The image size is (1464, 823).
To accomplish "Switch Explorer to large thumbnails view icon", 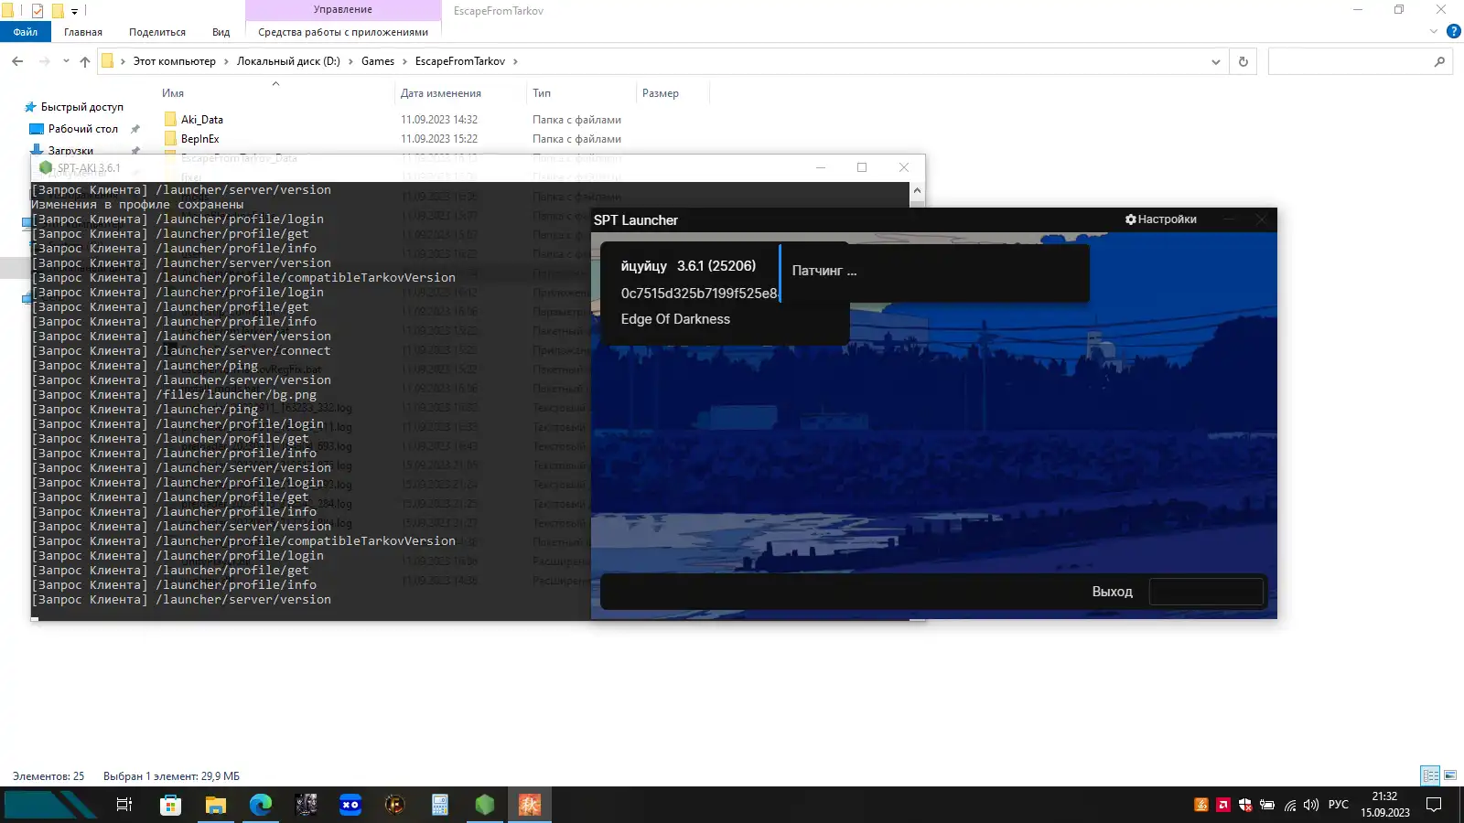I will (x=1450, y=775).
